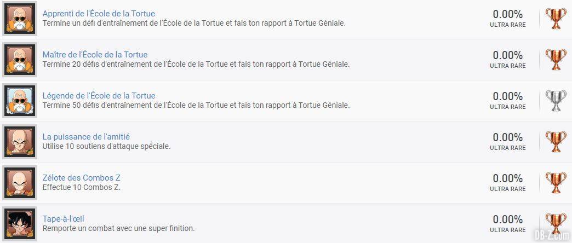Screen dimensions: 572x243
Task: Open the Tape-à-l'œil trophy title
Action: (x=64, y=219)
